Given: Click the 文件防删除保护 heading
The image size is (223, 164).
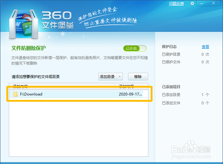Looking at the screenshot, I should tap(29, 48).
